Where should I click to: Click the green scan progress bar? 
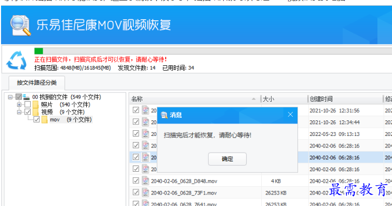click(x=39, y=51)
